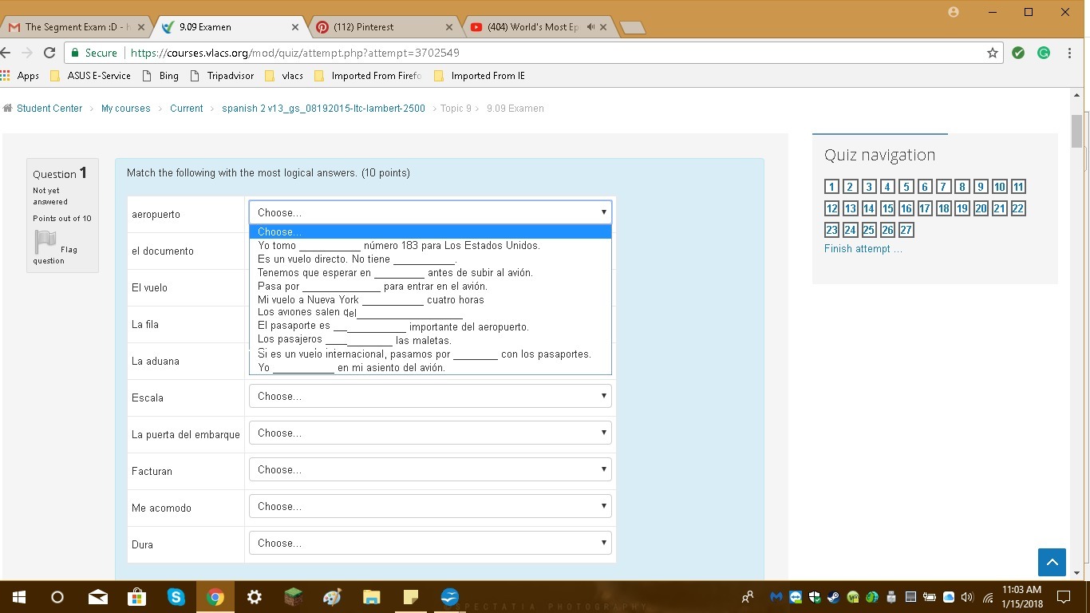Jump to question 27 in Quiz navigation
Image resolution: width=1090 pixels, height=613 pixels.
(x=906, y=230)
